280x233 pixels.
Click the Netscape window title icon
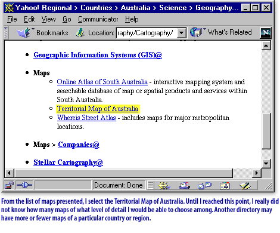(x=9, y=8)
